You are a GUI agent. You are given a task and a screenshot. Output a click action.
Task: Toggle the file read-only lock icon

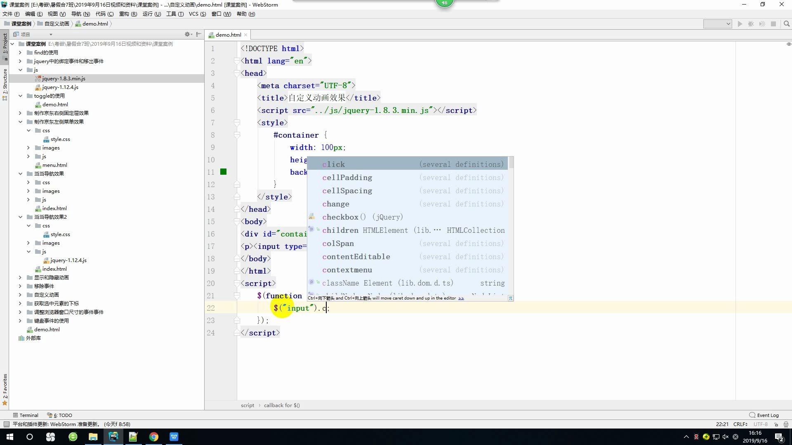776,424
